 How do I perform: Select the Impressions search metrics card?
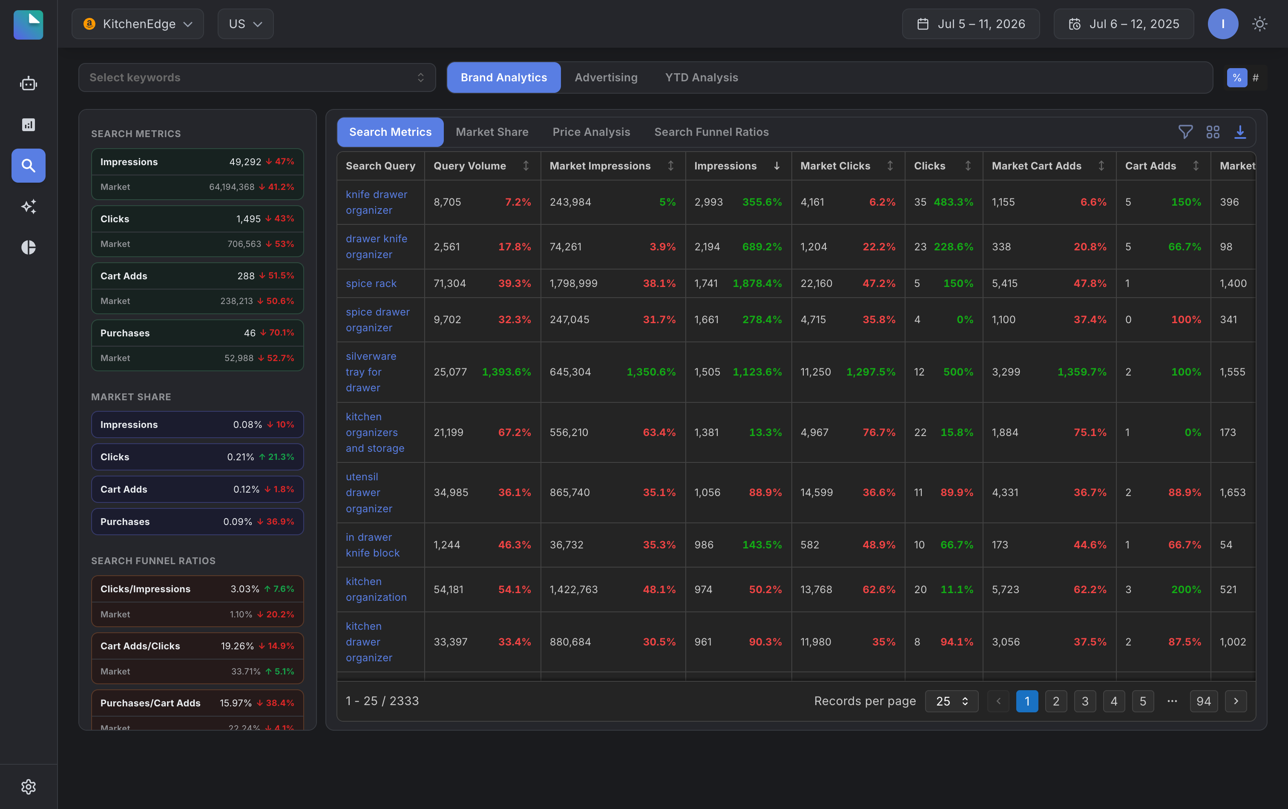point(197,174)
